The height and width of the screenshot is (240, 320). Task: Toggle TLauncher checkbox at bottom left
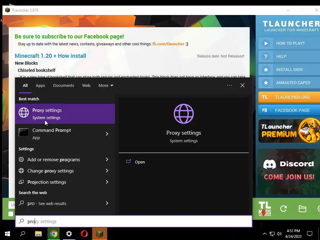coord(11,214)
